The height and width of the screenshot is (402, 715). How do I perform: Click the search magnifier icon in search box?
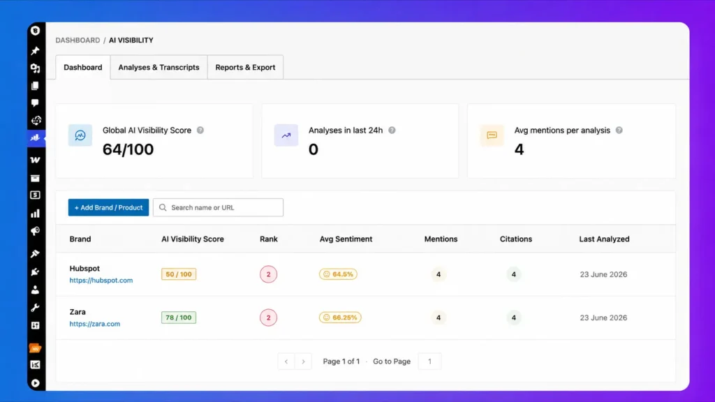[163, 207]
